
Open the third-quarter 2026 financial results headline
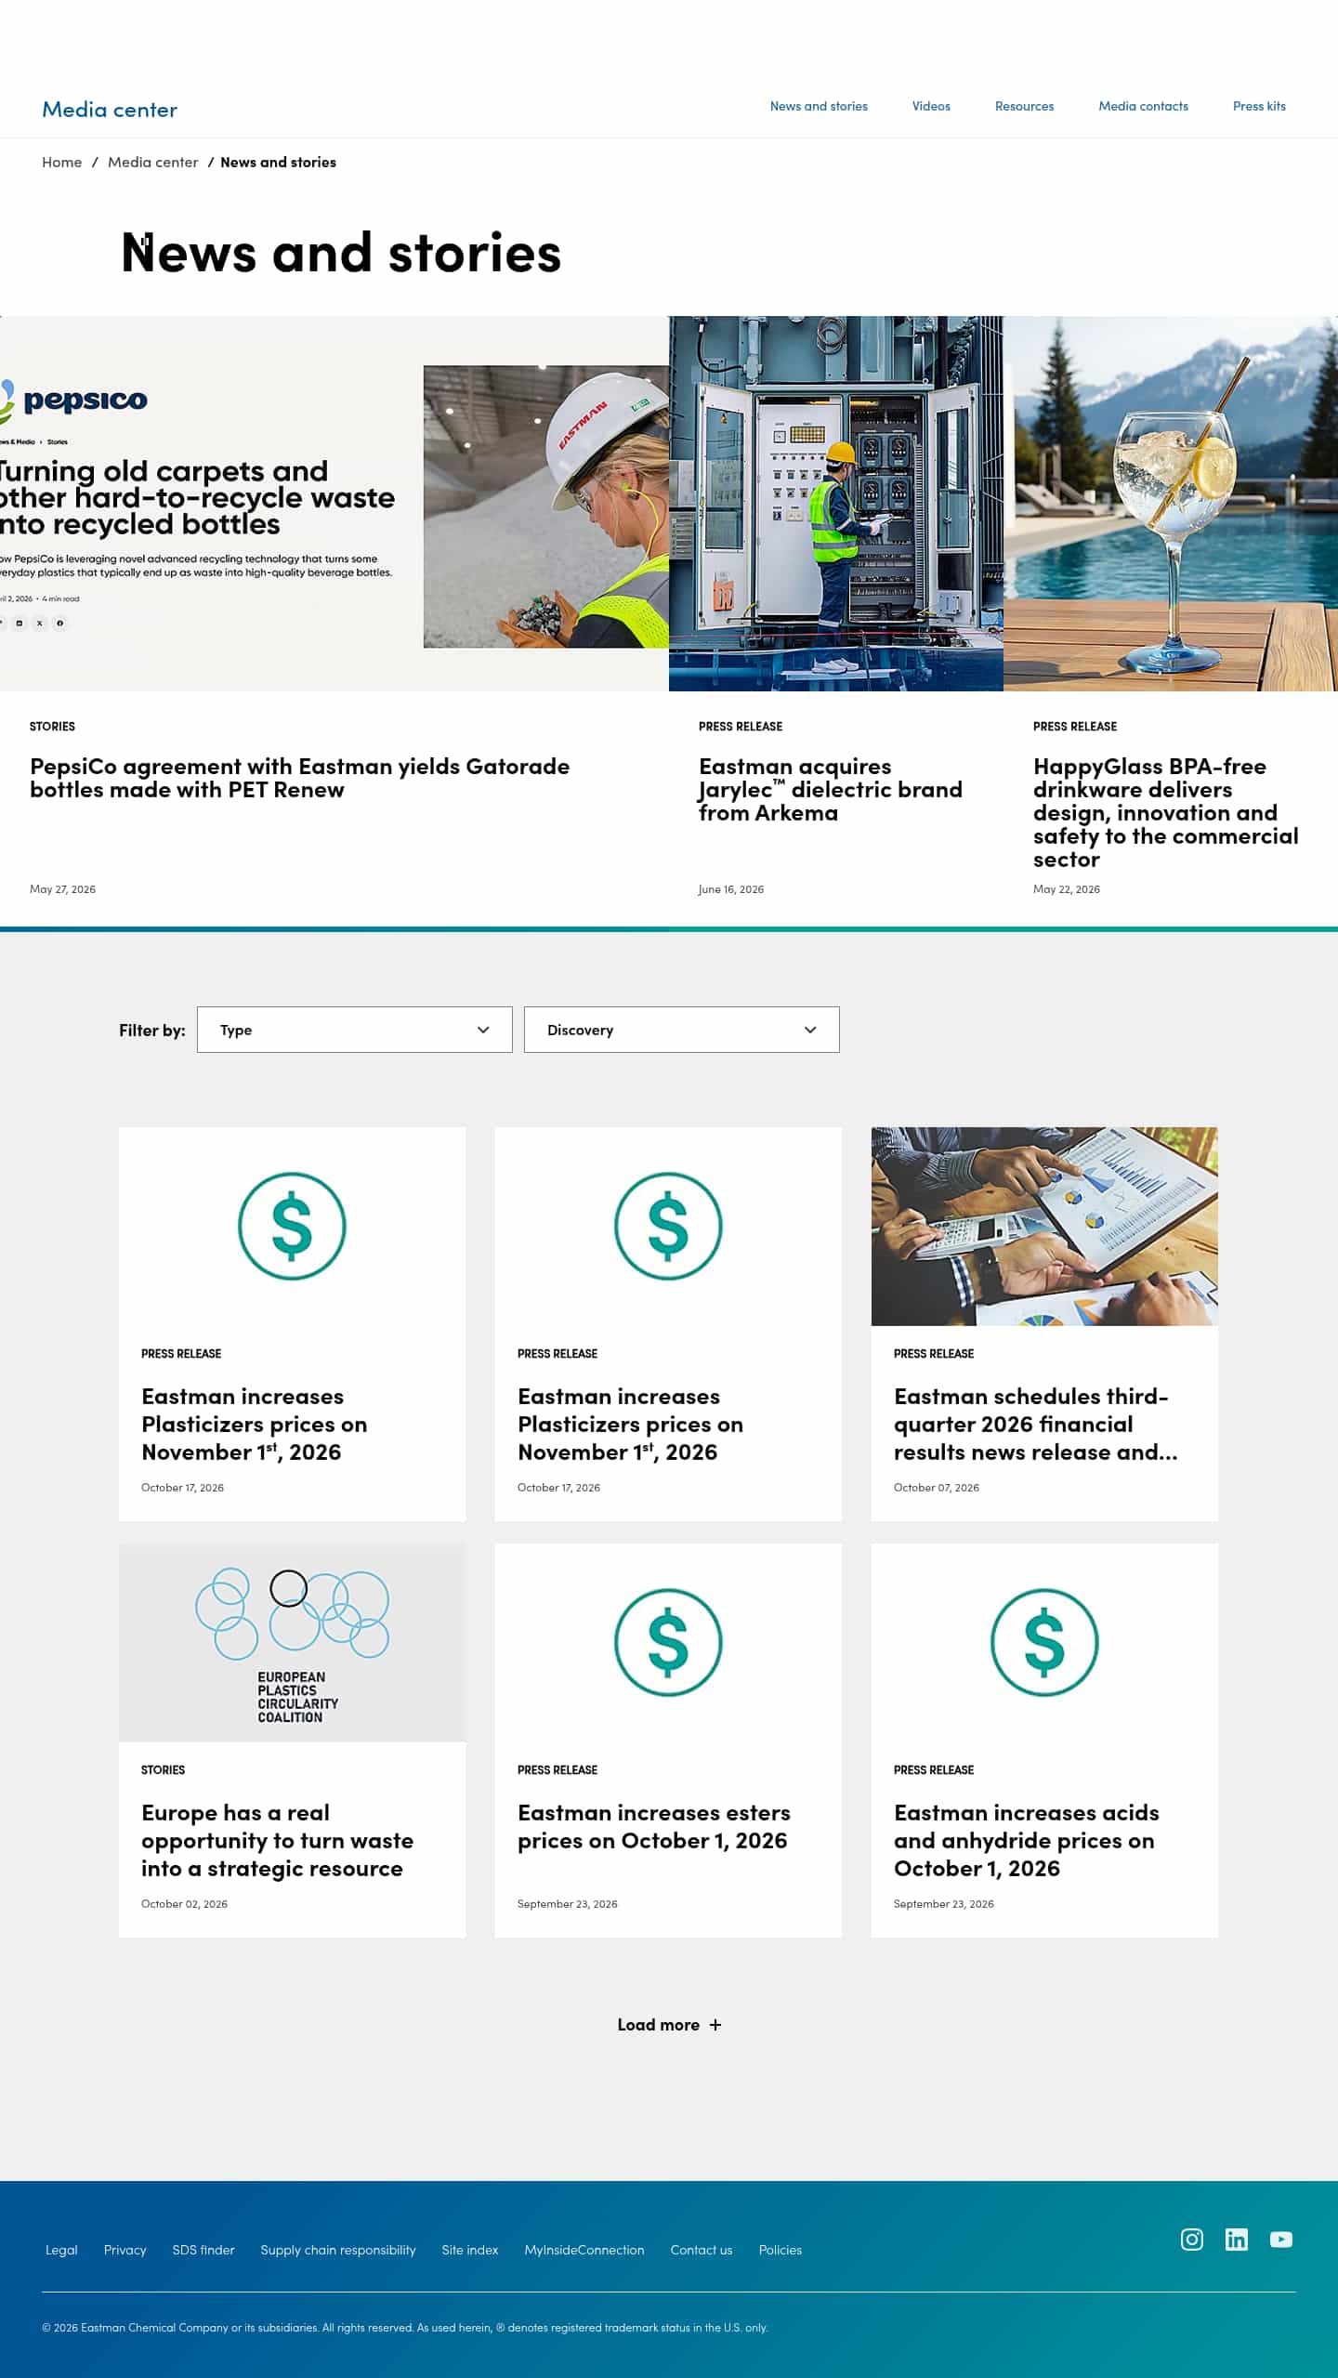pos(1035,1424)
